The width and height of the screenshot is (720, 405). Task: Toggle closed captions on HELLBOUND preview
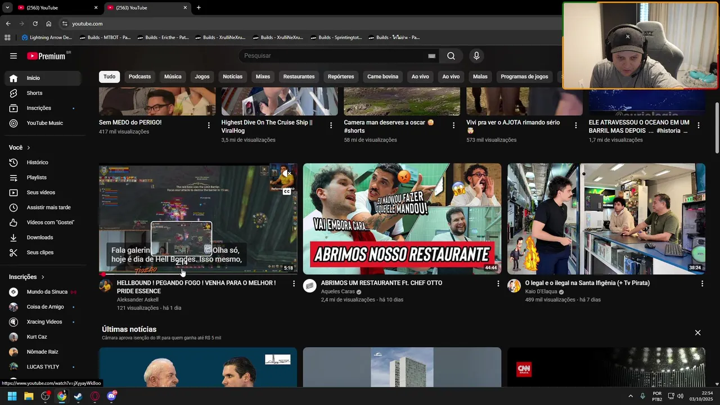287,192
